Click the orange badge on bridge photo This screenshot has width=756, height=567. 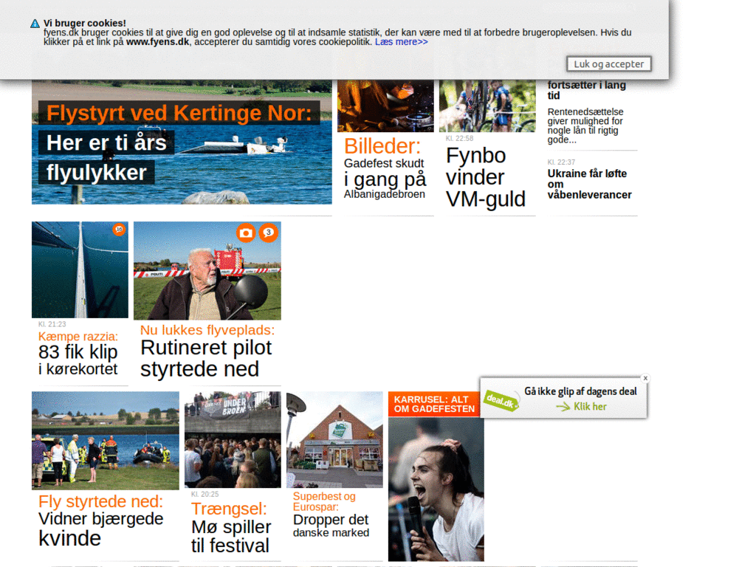[119, 230]
